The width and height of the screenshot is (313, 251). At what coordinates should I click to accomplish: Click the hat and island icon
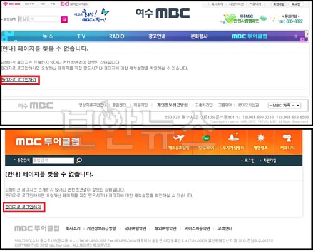pos(233,137)
